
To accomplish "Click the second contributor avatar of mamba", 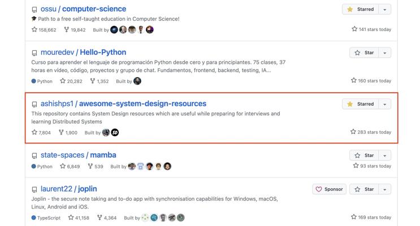I will point(141,166).
